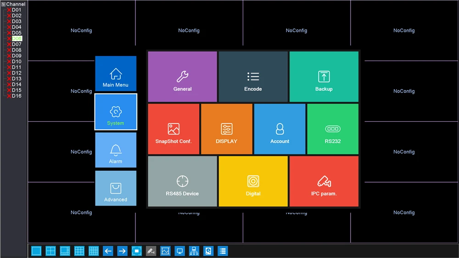
Task: Go to previous page arrow
Action: point(108,251)
